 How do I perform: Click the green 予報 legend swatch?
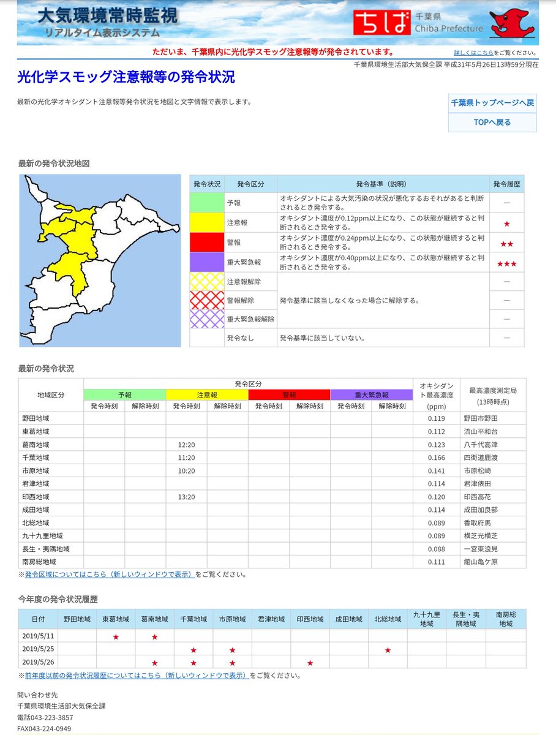pos(207,203)
